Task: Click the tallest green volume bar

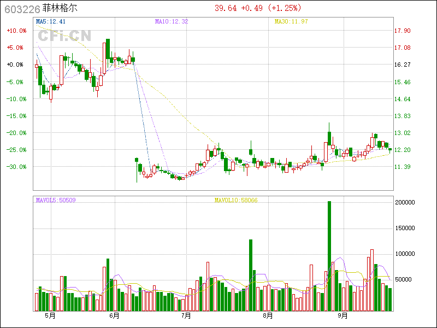Action: tap(329, 255)
